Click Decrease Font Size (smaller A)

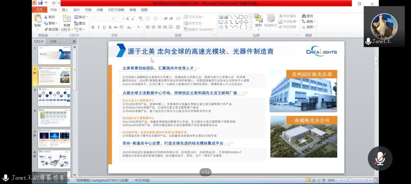coord(133,18)
